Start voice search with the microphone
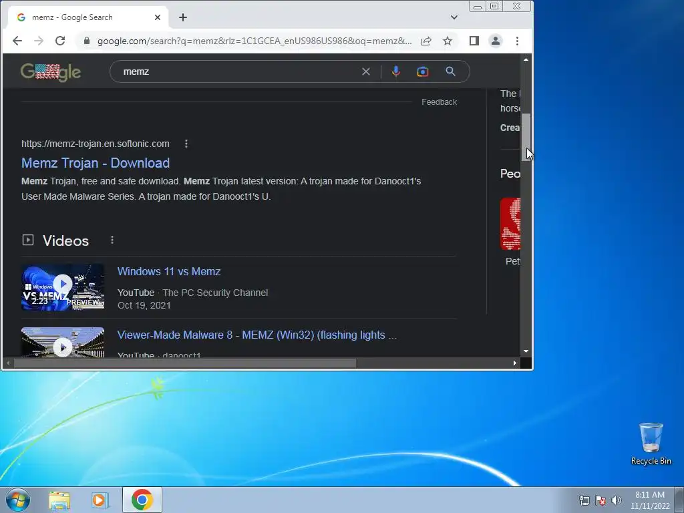The image size is (684, 513). [x=395, y=71]
